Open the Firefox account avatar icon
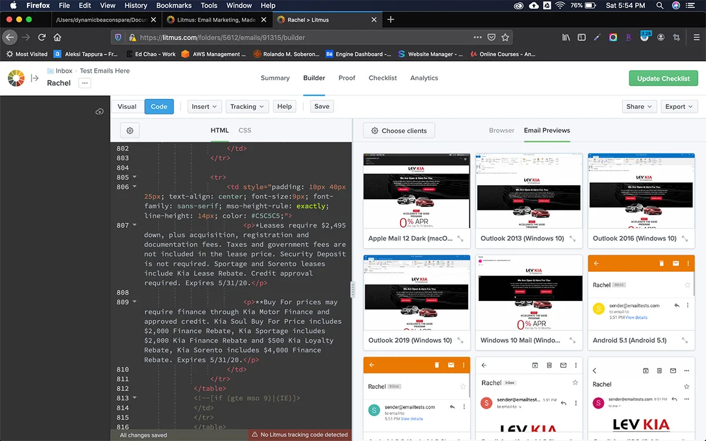 [661, 37]
